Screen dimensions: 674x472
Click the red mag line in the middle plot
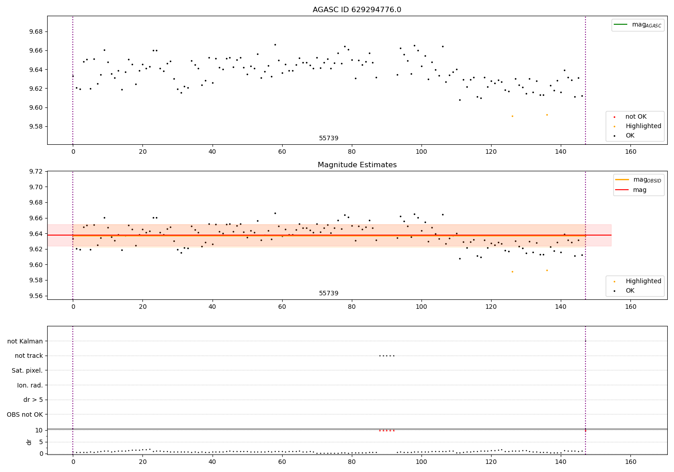tap(329, 235)
